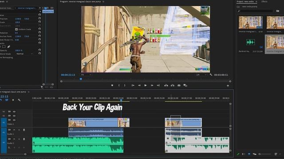284x159 pixels.
Task: Open the Program monitor button editor plus
Action: tap(228, 86)
